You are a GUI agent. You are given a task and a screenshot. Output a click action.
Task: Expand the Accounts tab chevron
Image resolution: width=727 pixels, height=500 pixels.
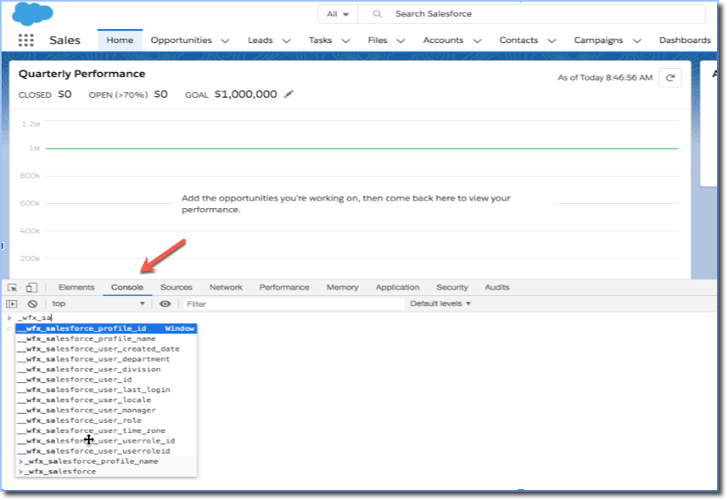tap(477, 41)
